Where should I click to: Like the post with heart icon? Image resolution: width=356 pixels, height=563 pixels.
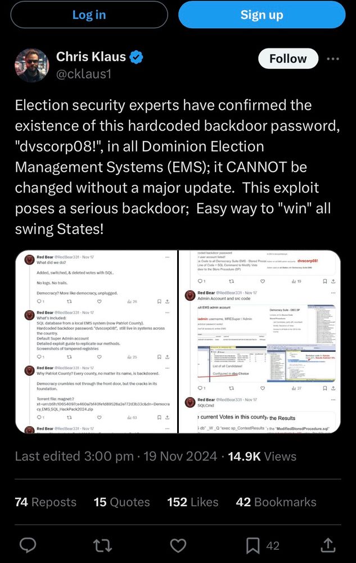pyautogui.click(x=178, y=546)
